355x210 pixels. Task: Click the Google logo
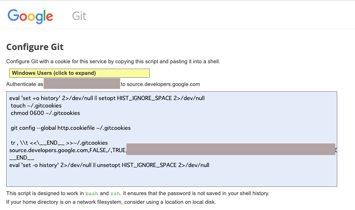[x=30, y=16]
